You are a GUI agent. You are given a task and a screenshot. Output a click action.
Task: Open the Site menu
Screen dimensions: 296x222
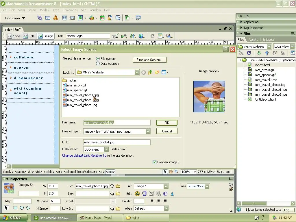coord(84,10)
